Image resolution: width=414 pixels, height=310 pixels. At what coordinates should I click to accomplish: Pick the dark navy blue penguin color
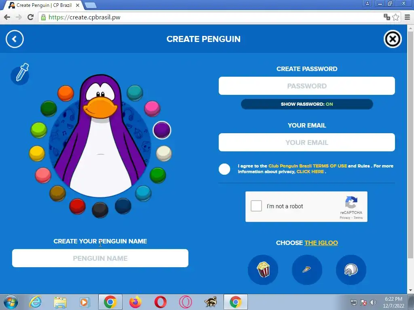(x=123, y=206)
